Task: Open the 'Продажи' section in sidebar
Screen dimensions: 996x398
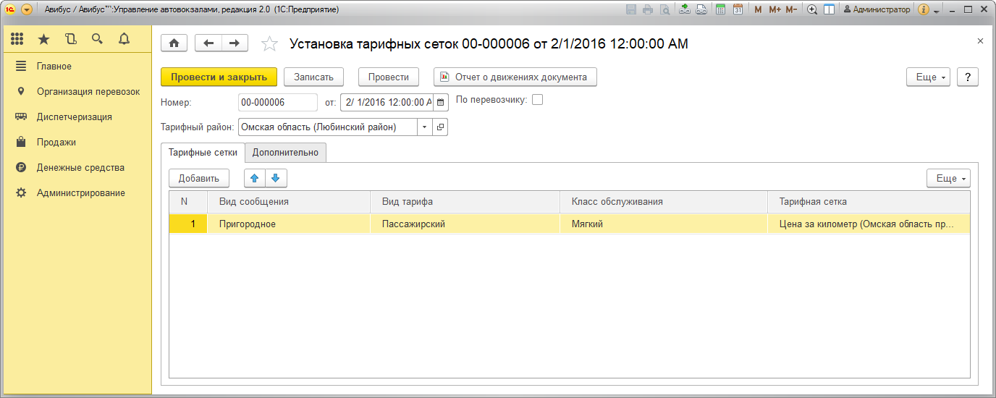Action: tap(56, 143)
